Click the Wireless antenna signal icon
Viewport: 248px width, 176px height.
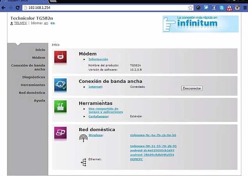point(83,138)
